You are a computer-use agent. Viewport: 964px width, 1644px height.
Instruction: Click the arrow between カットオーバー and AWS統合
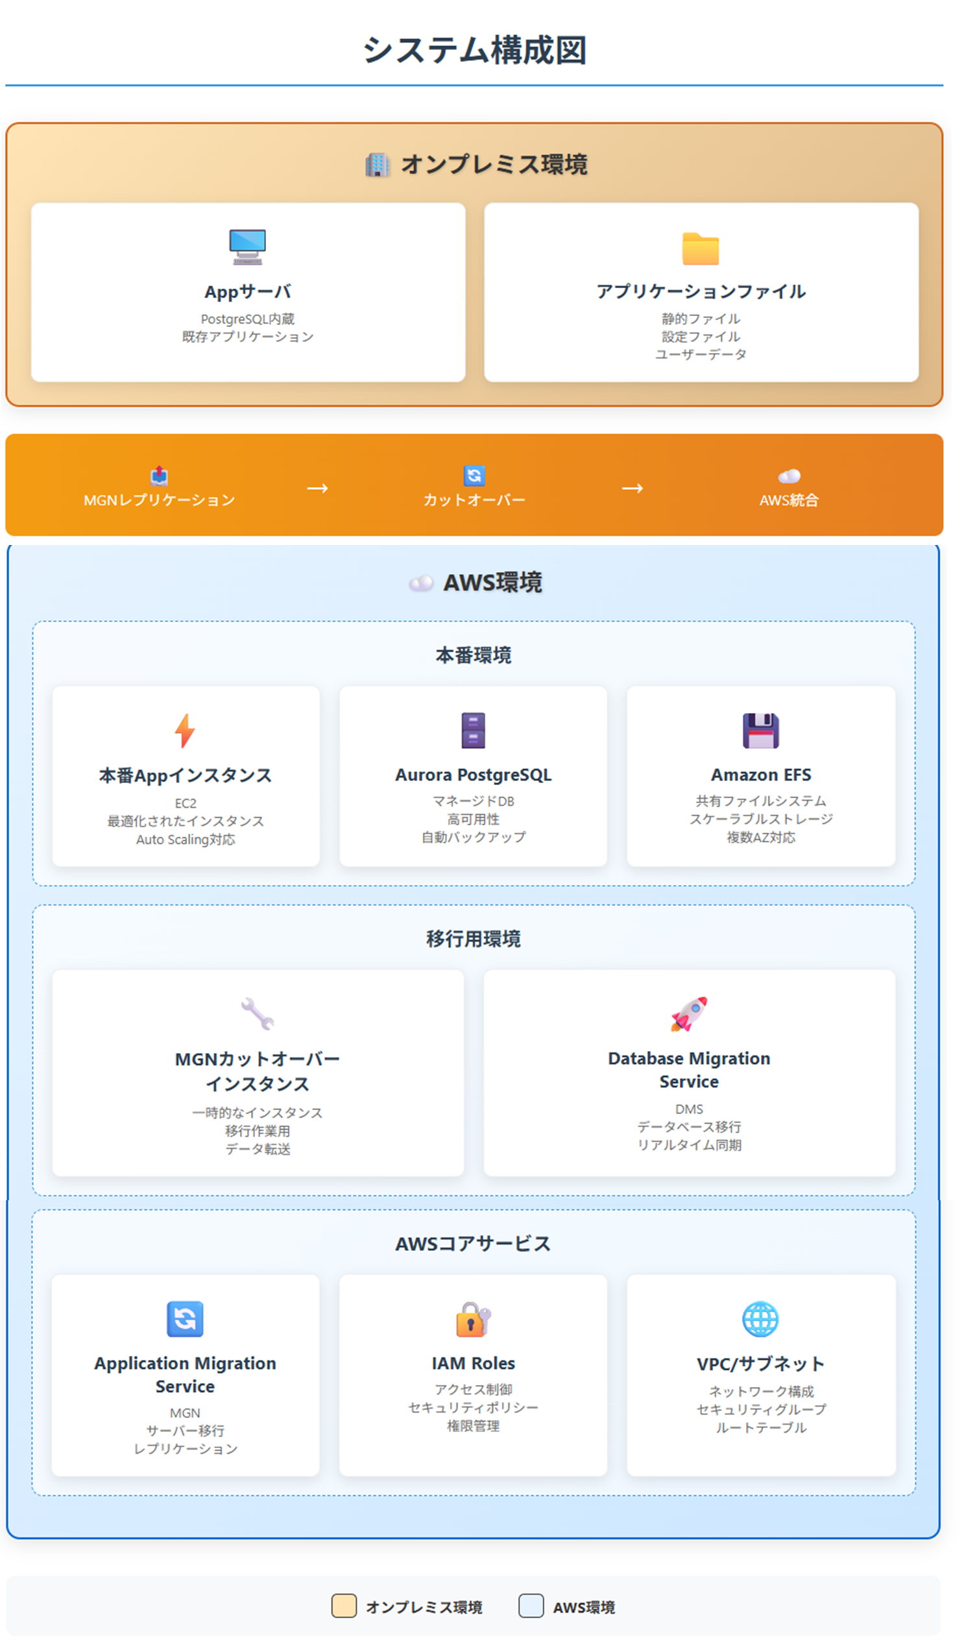(x=633, y=489)
